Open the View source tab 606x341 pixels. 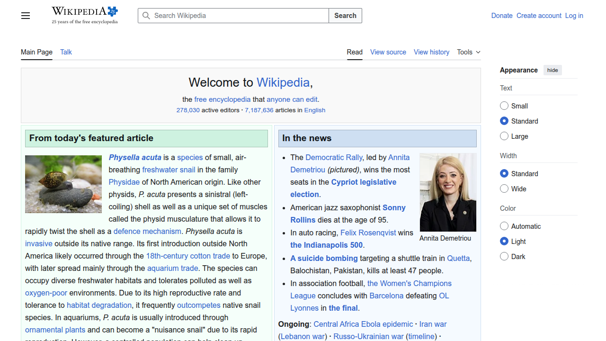pyautogui.click(x=388, y=52)
